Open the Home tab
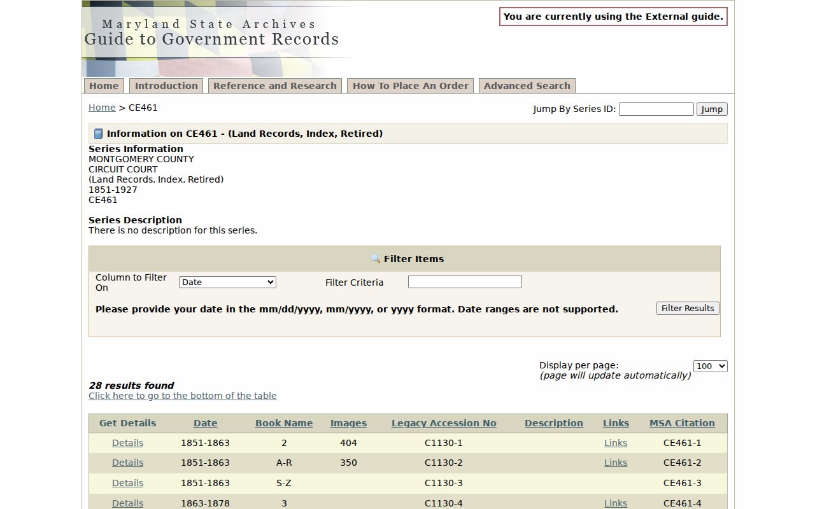Image resolution: width=815 pixels, height=509 pixels. (104, 86)
